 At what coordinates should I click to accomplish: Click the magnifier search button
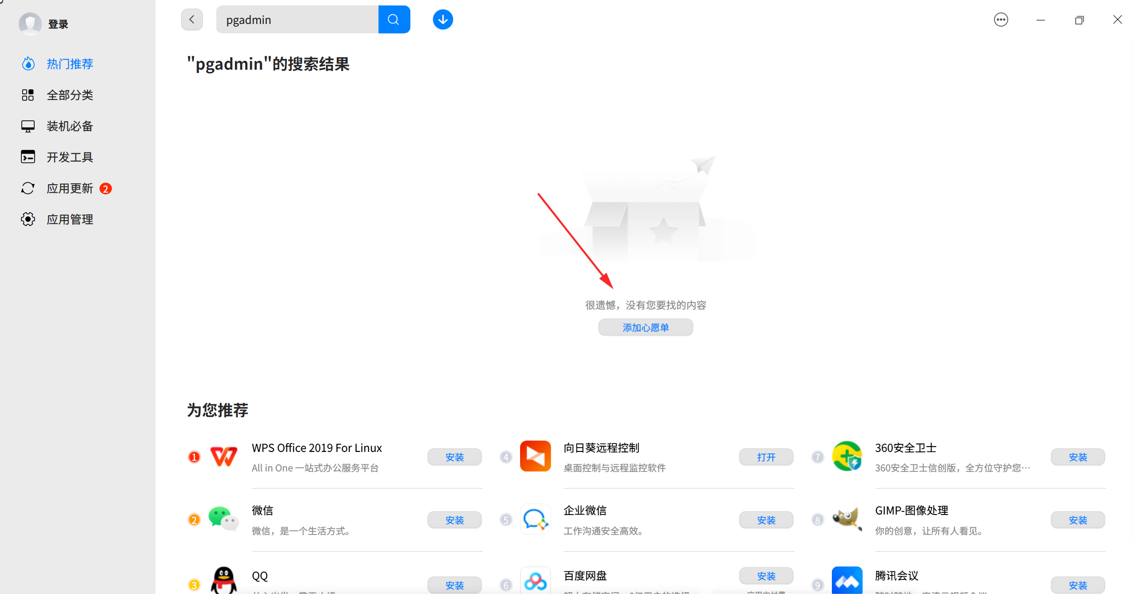point(394,20)
